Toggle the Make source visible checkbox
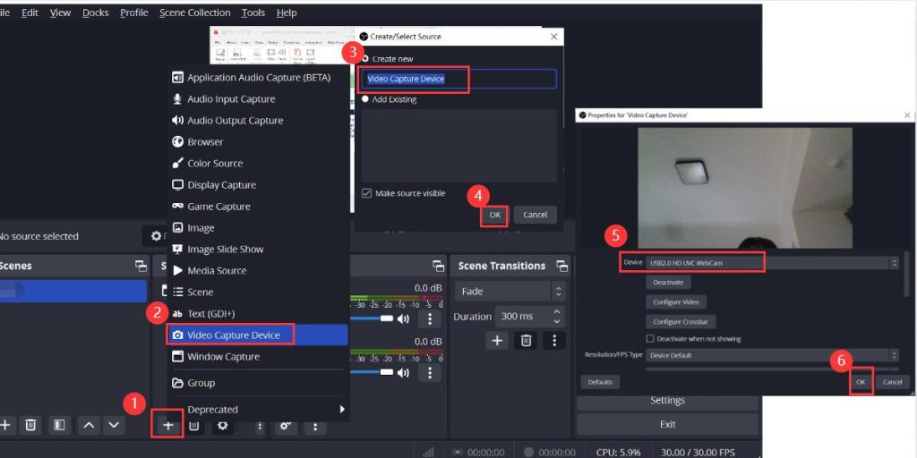Screen dimensions: 917x458 pos(366,193)
